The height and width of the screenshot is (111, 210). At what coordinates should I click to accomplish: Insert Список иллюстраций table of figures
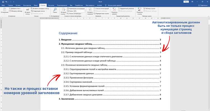pyautogui.click(x=101, y=9)
